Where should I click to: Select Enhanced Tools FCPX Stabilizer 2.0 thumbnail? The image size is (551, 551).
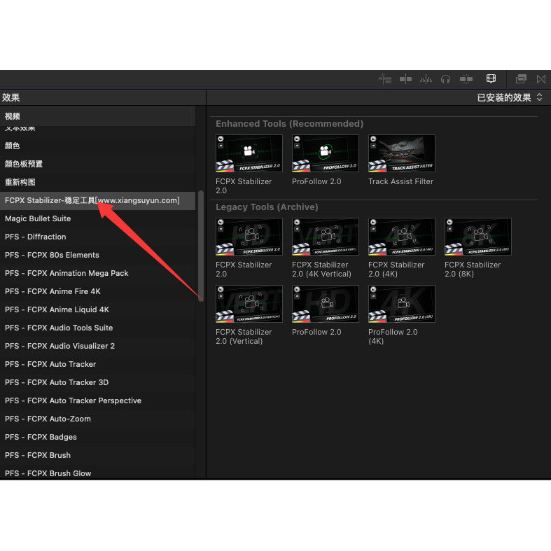tap(249, 153)
